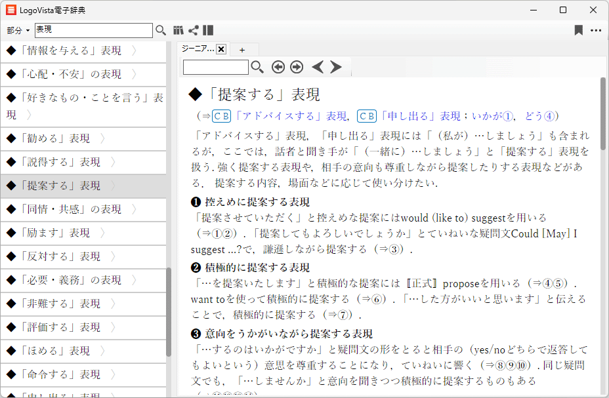Screen dimensions: 609x398
Task: Click the in-page search text field
Action: (x=216, y=67)
